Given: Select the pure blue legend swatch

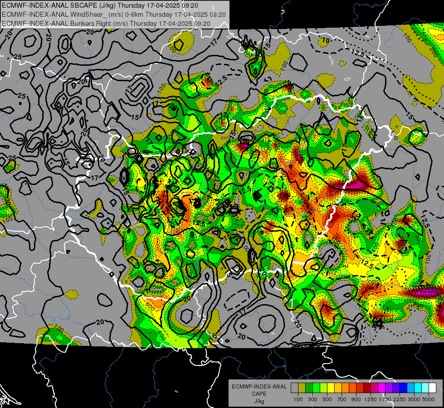Looking at the screenshot, I should coord(403,388).
